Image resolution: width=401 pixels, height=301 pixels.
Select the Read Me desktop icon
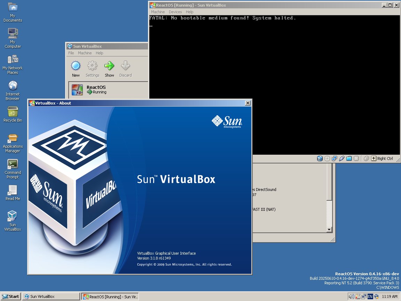(13, 193)
